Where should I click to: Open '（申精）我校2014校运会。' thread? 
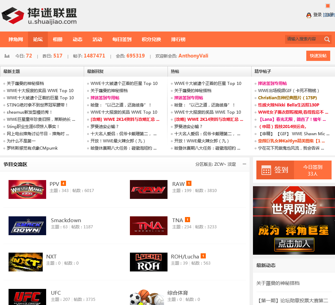[283, 127]
